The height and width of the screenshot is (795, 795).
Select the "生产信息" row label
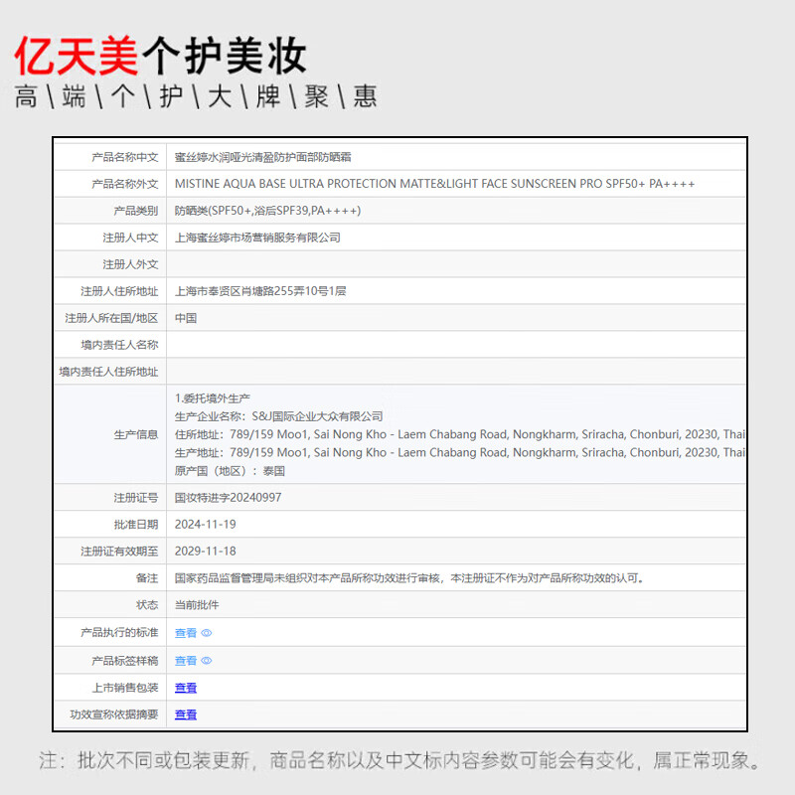pyautogui.click(x=136, y=435)
